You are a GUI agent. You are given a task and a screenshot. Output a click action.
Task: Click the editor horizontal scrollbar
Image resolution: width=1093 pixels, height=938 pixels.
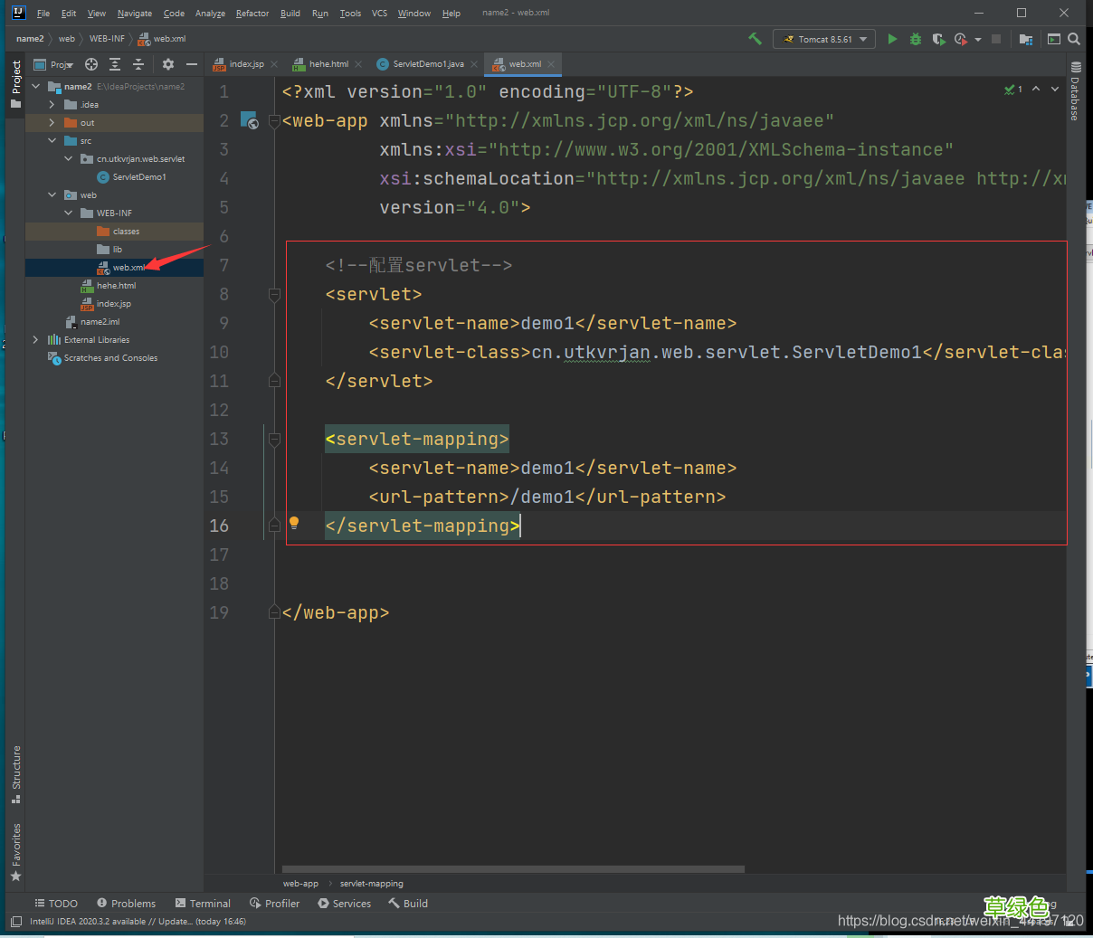click(513, 869)
